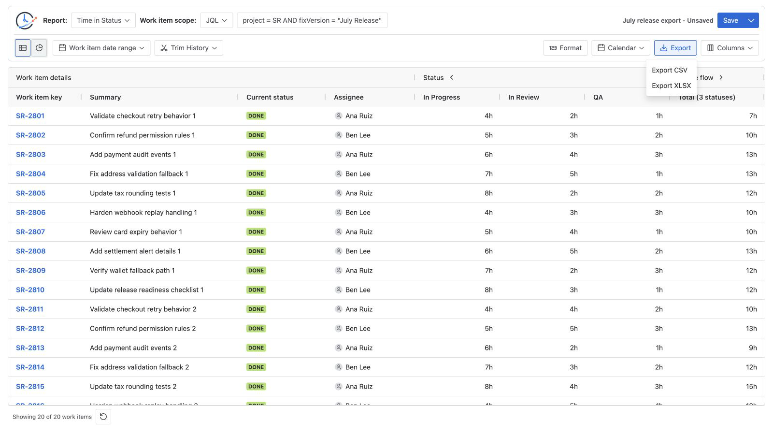Click the Save button

click(730, 20)
